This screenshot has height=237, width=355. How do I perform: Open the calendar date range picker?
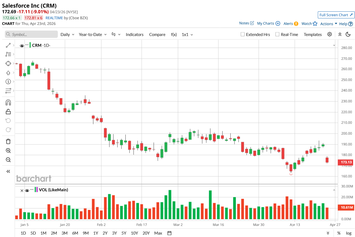pos(169,233)
